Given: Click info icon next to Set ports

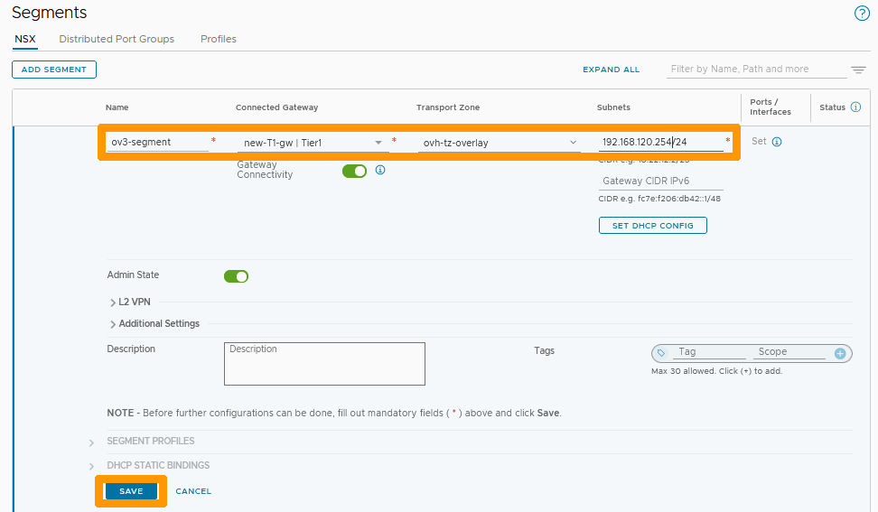Looking at the screenshot, I should 777,142.
